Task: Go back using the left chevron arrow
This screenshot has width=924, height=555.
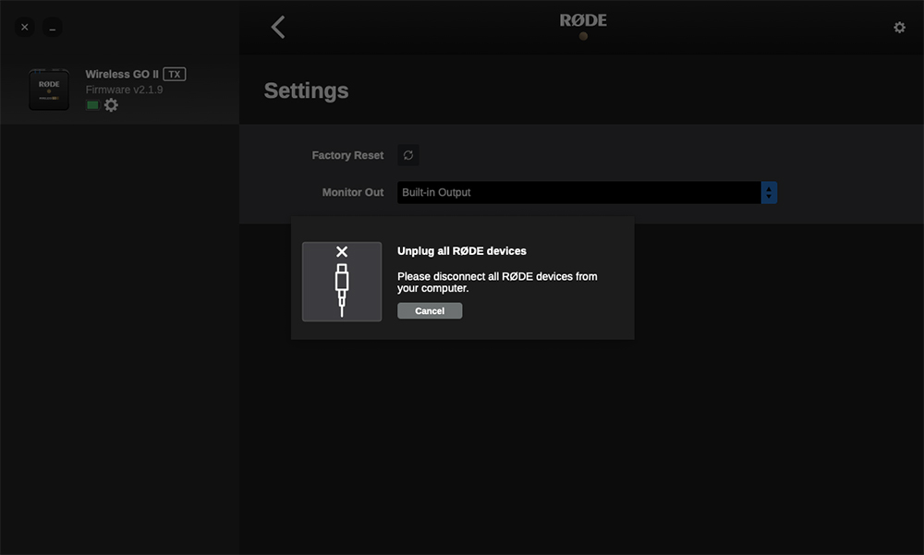Action: [x=278, y=28]
